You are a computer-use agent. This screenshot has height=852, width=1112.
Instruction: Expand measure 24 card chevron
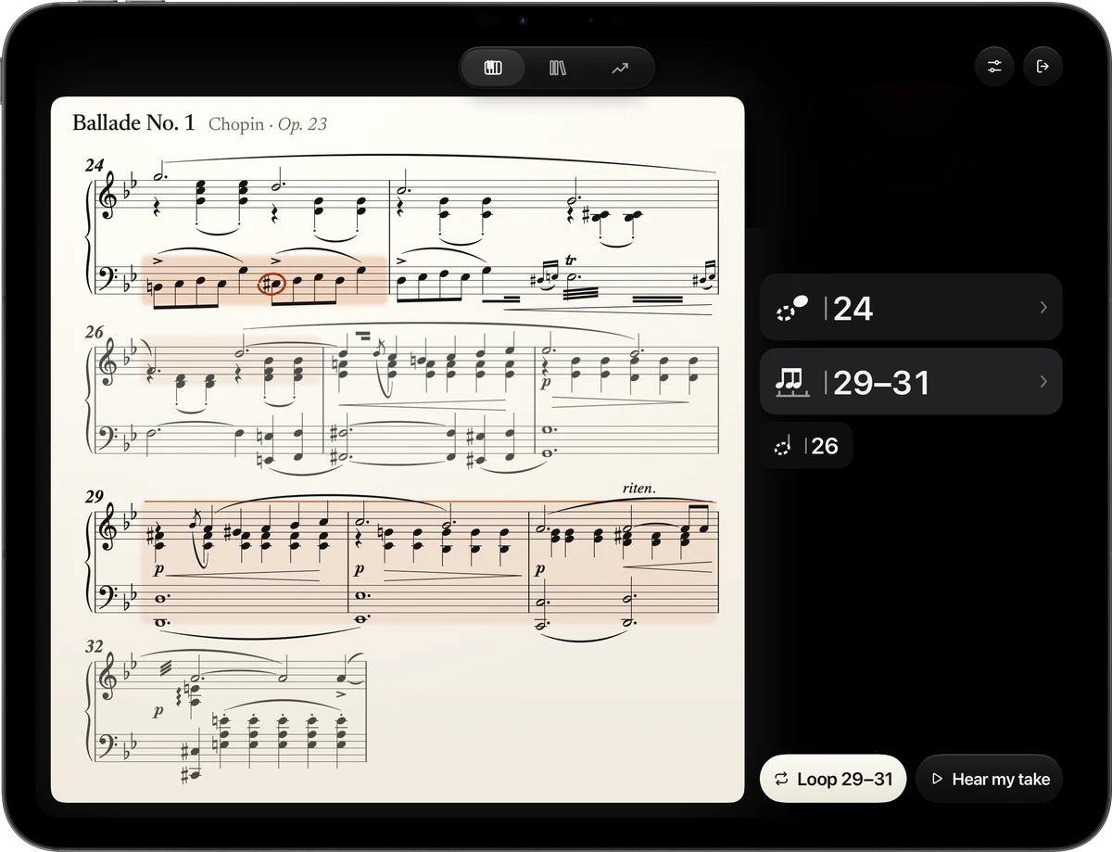tap(1043, 307)
